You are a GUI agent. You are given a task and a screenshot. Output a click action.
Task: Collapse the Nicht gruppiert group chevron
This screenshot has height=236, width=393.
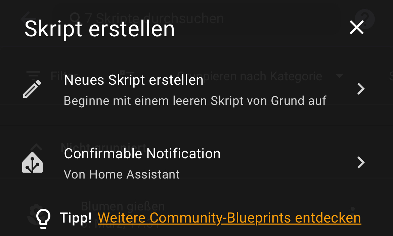(36, 147)
